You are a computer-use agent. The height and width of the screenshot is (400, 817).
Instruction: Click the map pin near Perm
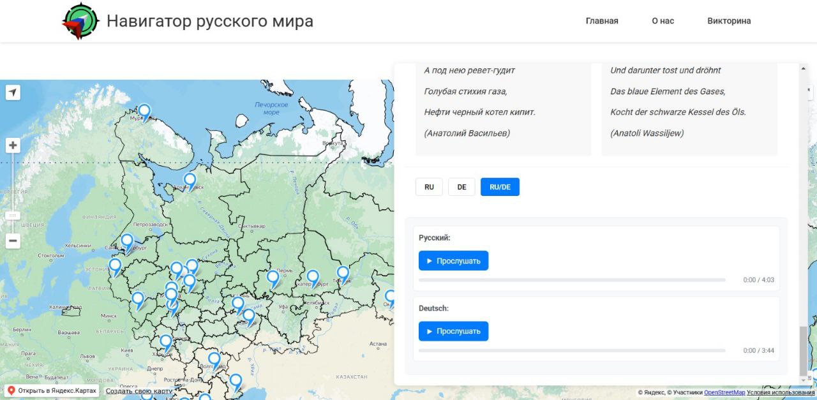273,278
